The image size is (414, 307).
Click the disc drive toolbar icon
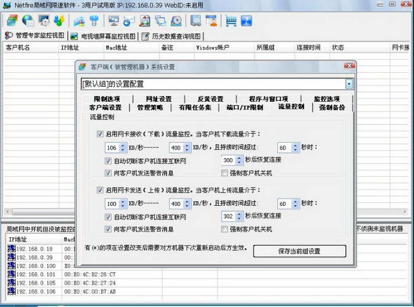click(176, 20)
